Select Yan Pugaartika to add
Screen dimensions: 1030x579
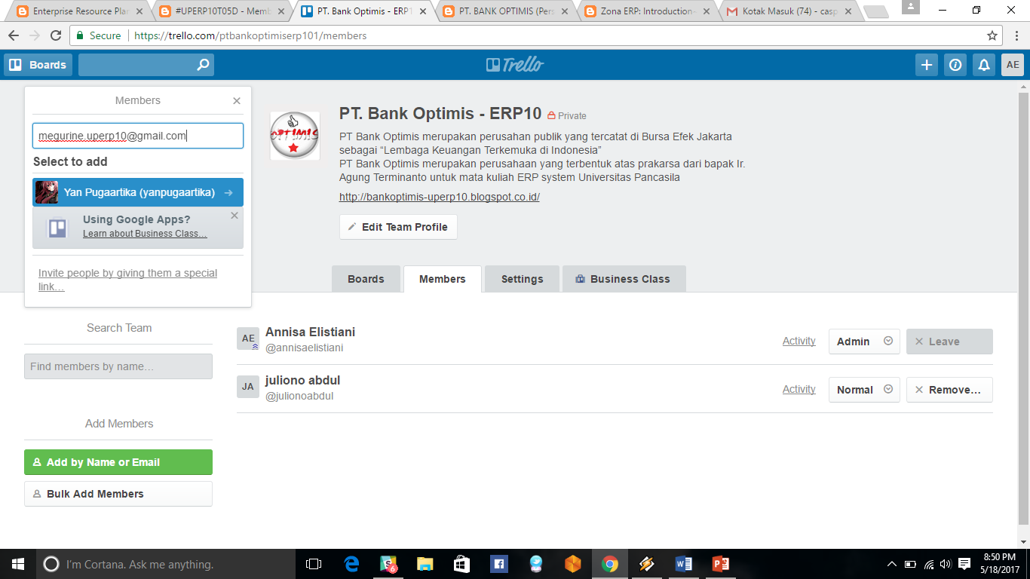pyautogui.click(x=138, y=192)
